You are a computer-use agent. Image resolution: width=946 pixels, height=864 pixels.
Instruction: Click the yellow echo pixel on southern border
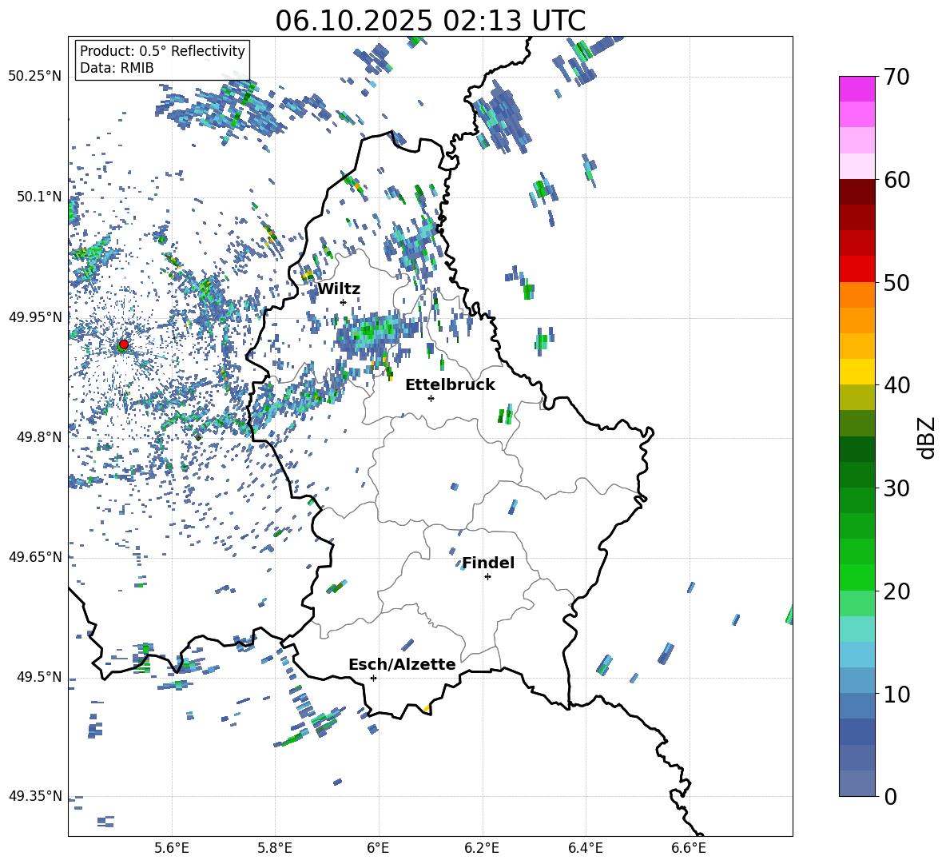coord(427,708)
